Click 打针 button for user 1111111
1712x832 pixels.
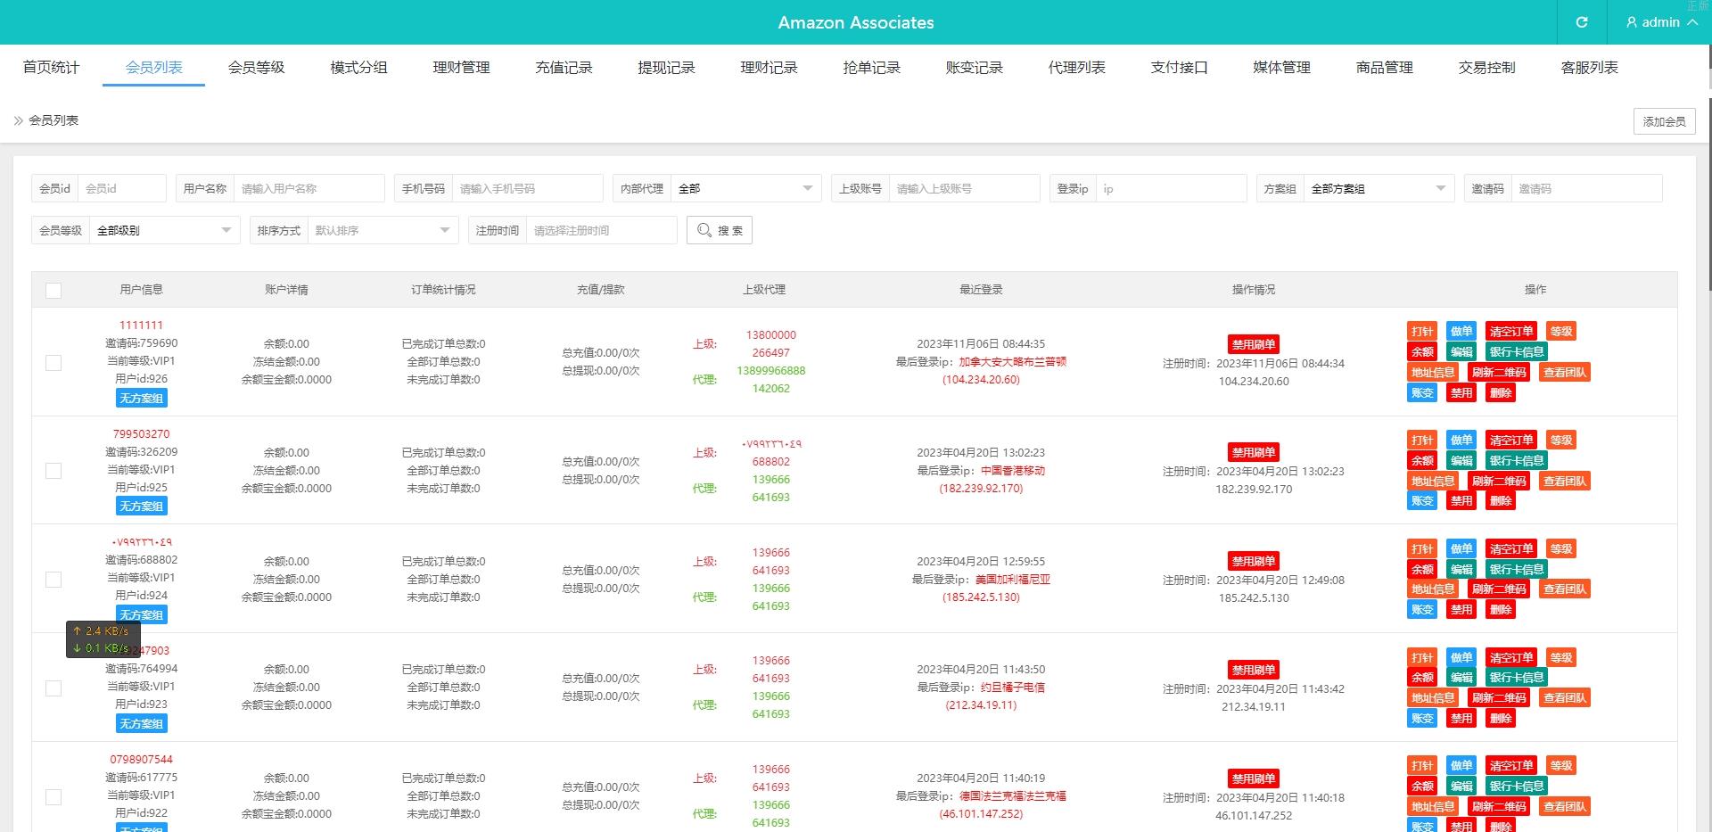click(1422, 331)
